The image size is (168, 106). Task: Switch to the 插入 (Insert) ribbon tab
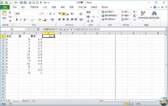coord(23,7)
